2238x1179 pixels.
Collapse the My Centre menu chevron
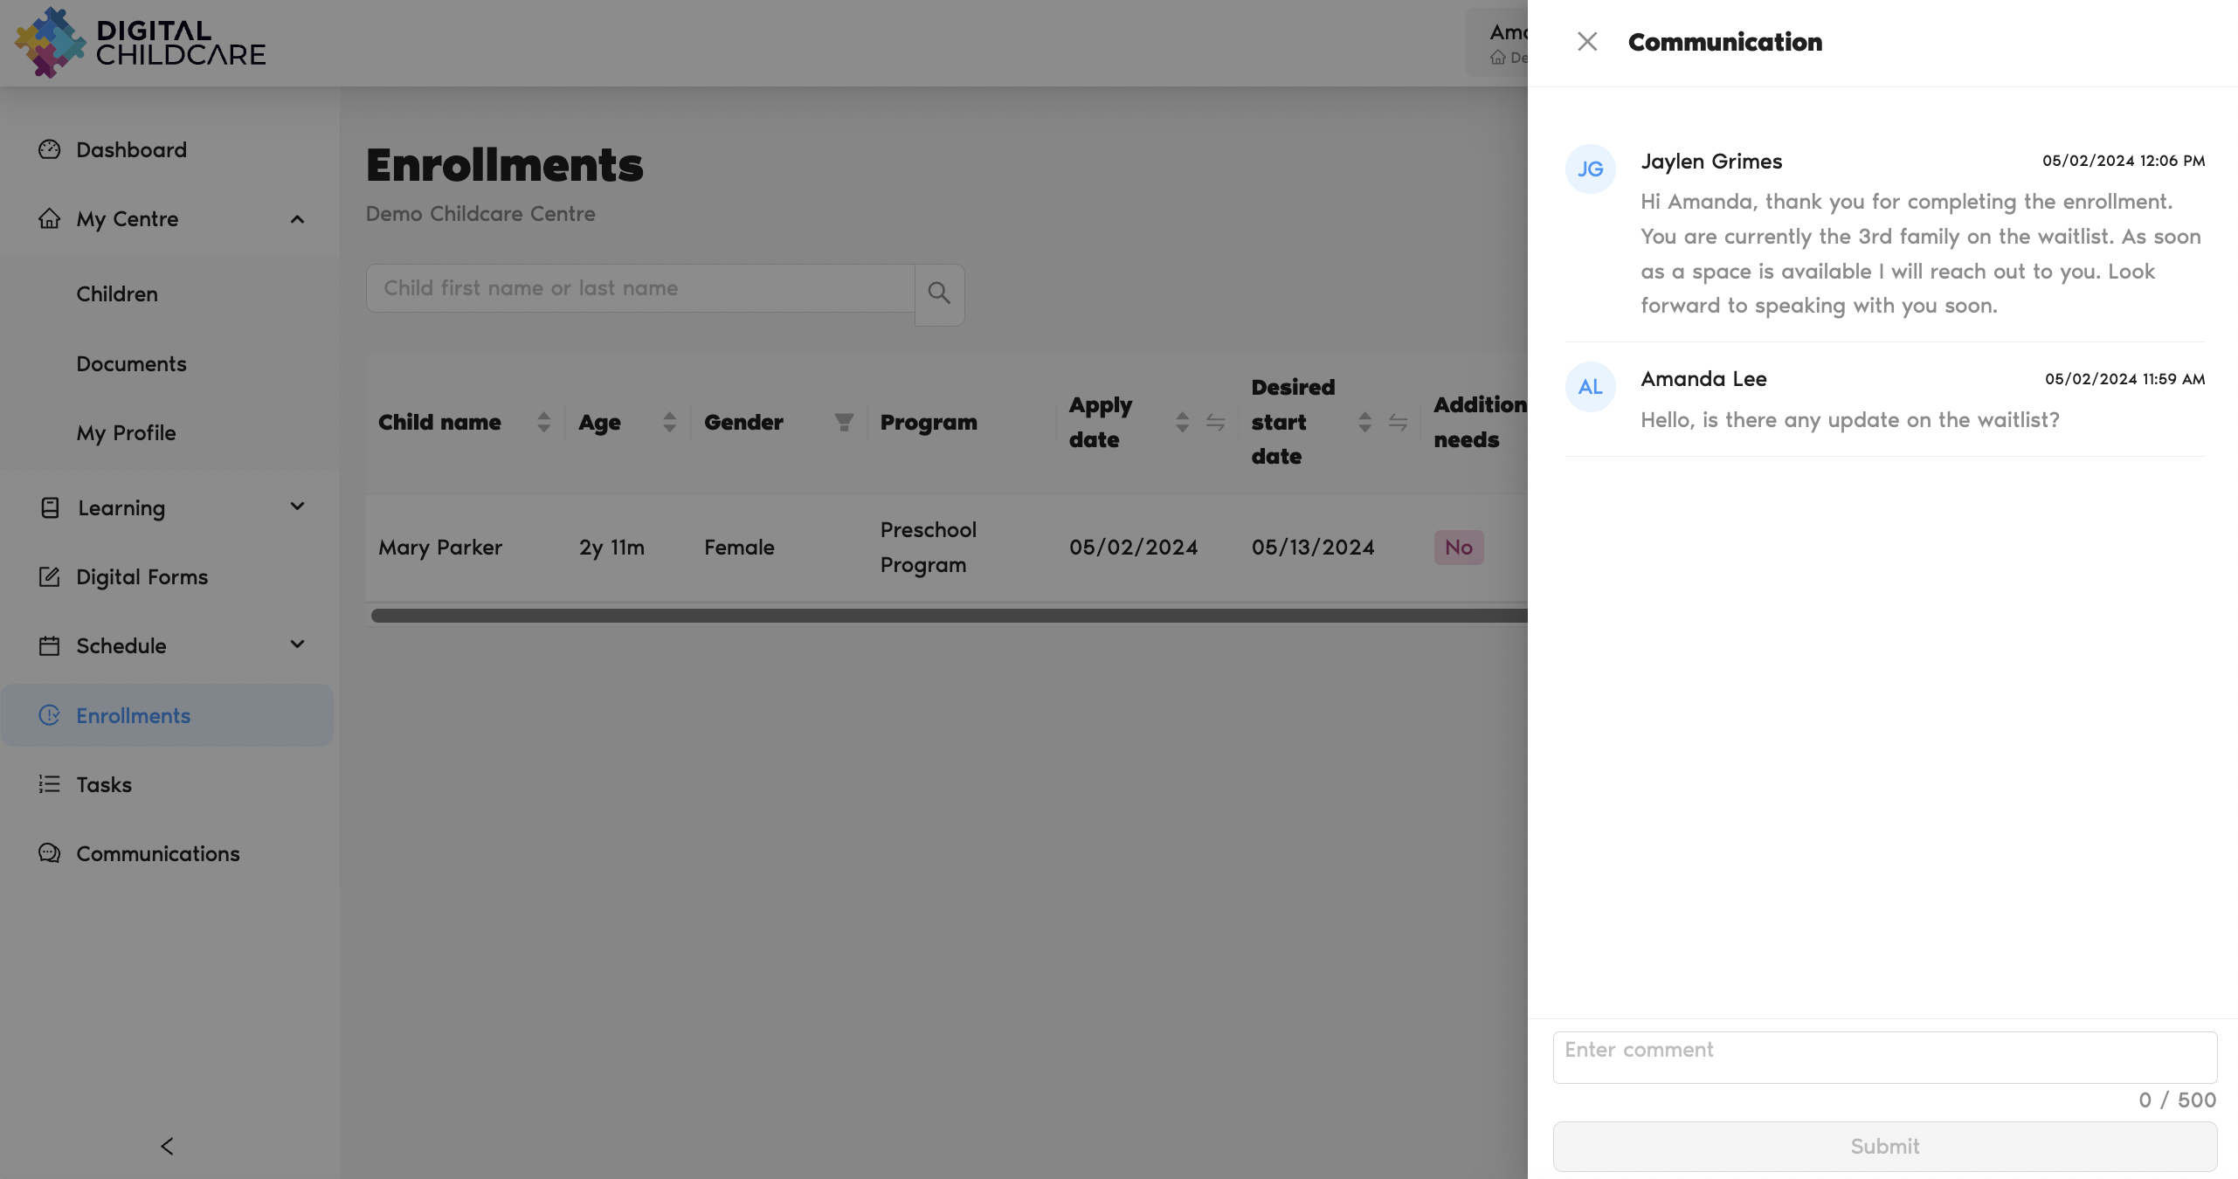[x=297, y=219]
